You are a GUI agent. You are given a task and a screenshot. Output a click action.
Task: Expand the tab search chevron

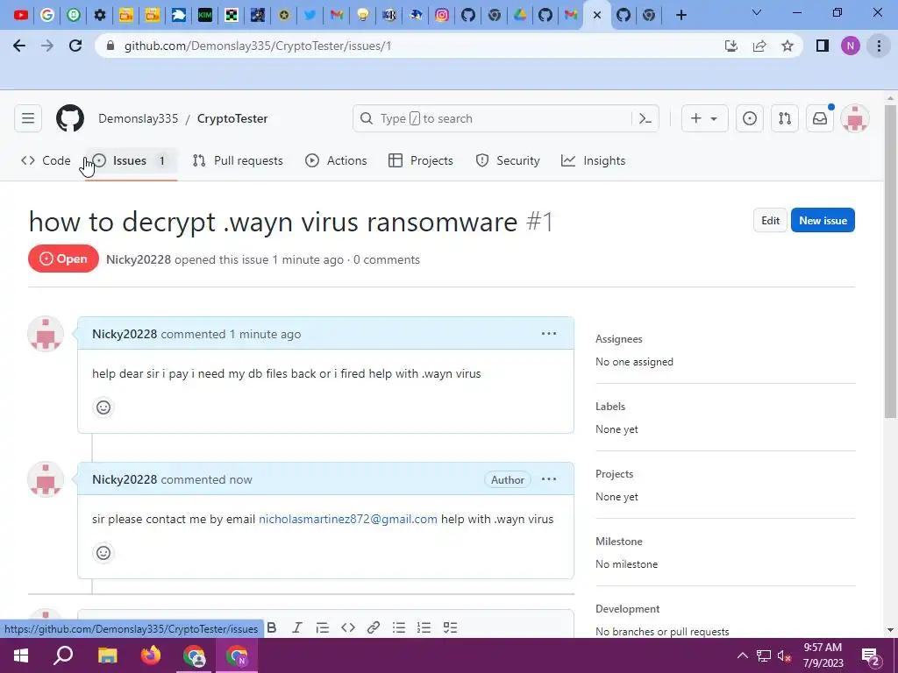(x=757, y=12)
